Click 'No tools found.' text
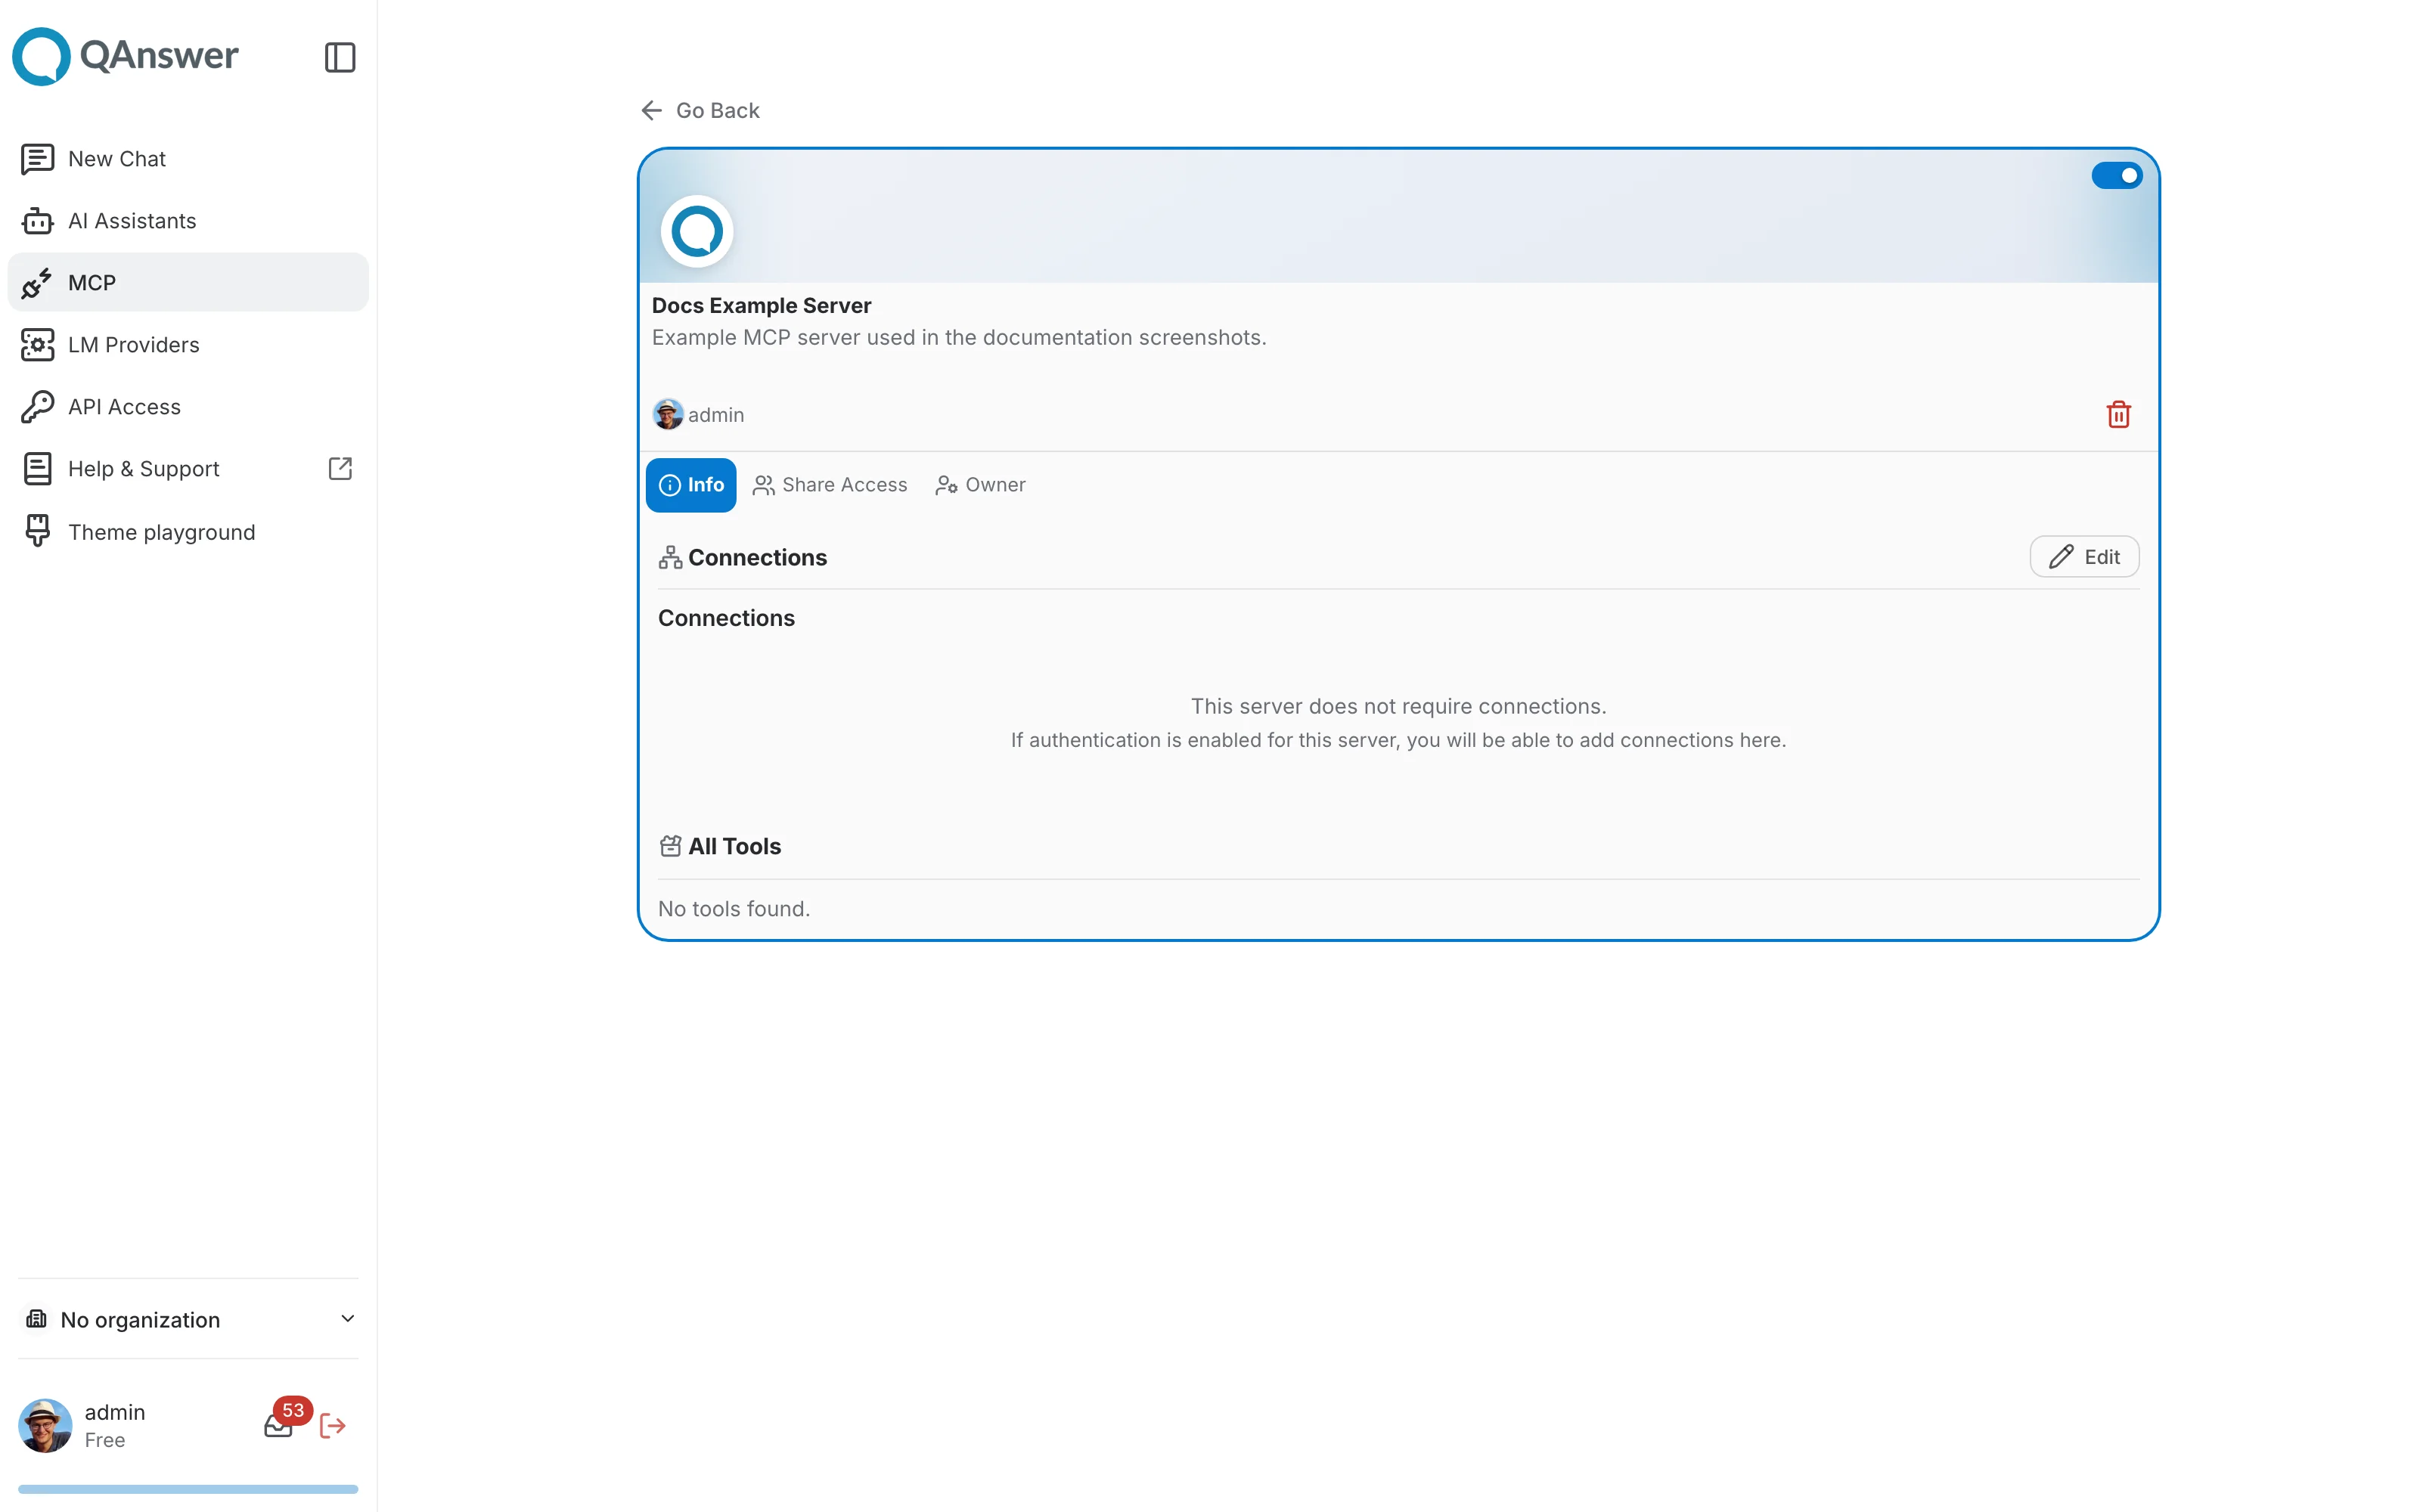Screen dimensions: 2420x1512 click(x=734, y=909)
